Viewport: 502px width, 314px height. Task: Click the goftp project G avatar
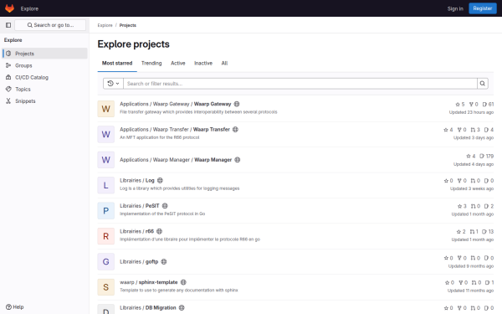point(106,262)
